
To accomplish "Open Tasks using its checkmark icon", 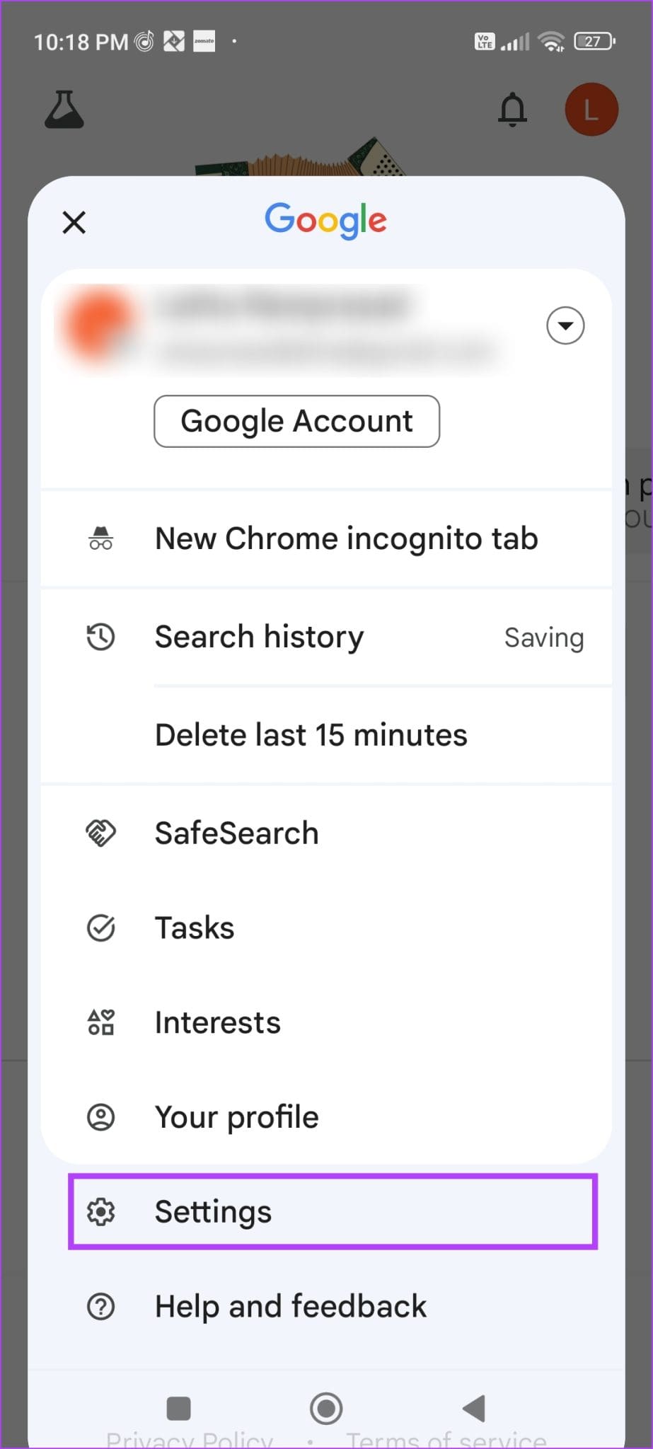I will click(101, 928).
